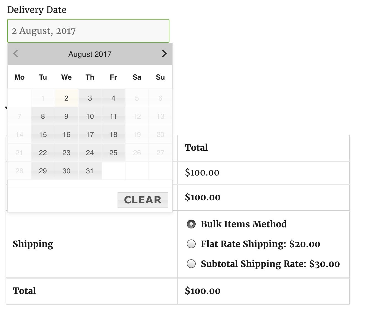Pick August 25 in the calendar

(113, 153)
